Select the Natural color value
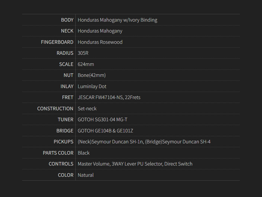Screen dimensions: 262x197 point(86,175)
